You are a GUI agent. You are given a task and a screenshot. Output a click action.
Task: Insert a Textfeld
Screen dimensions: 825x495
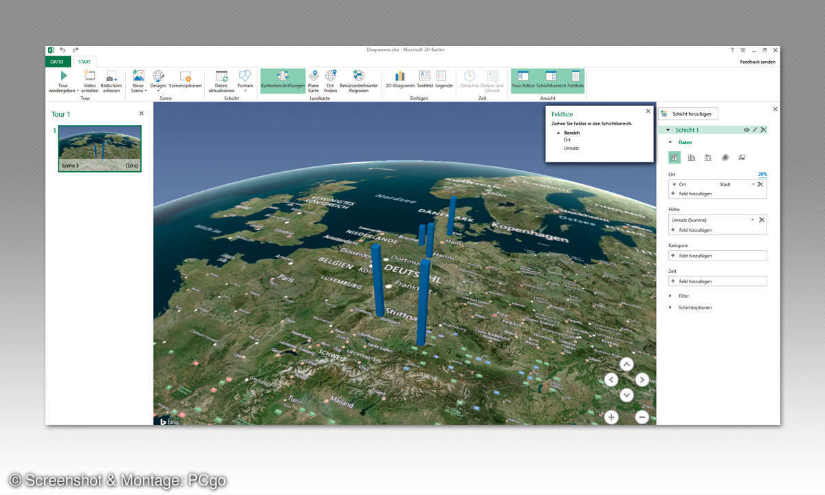click(x=424, y=80)
